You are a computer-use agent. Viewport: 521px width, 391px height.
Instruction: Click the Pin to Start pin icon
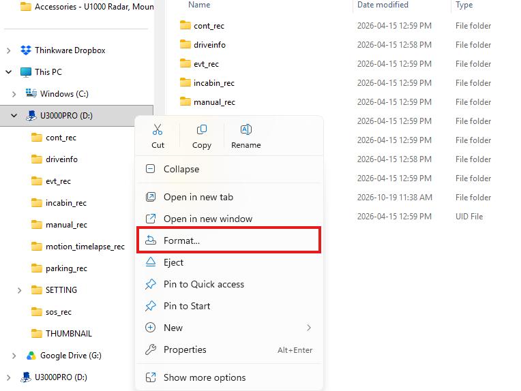coord(151,306)
